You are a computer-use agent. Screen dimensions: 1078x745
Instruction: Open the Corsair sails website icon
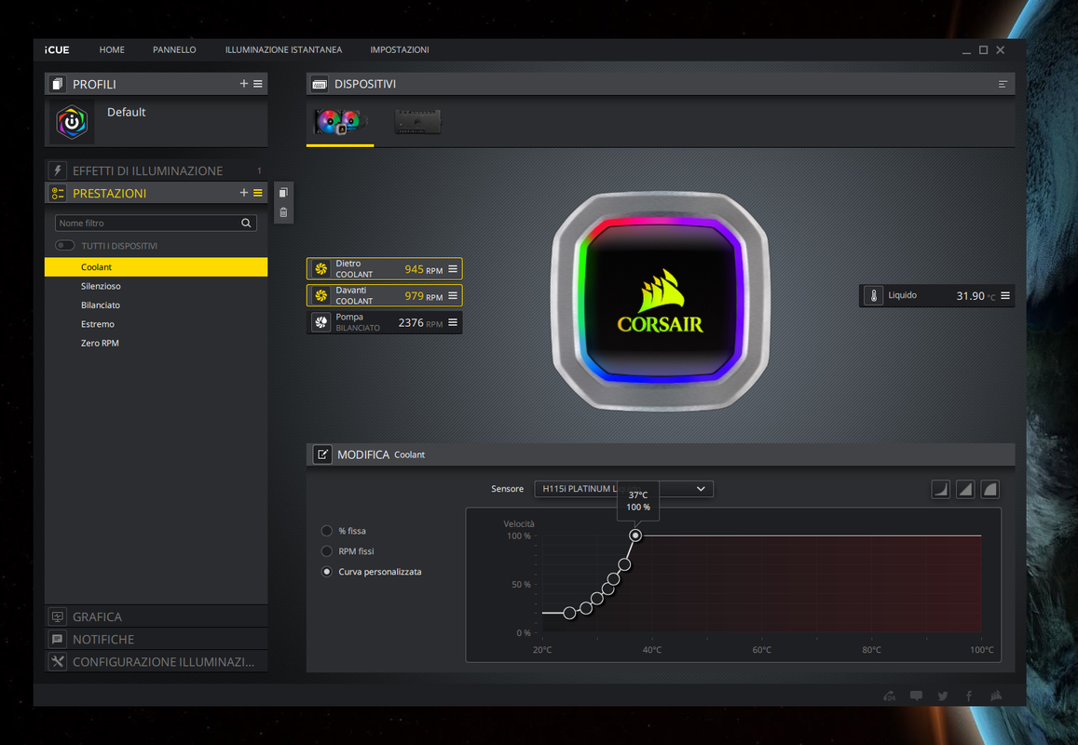tap(995, 696)
